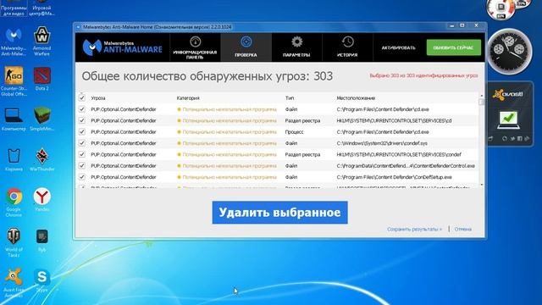Click the threat list scrollbar down arrow

pyautogui.click(x=482, y=185)
